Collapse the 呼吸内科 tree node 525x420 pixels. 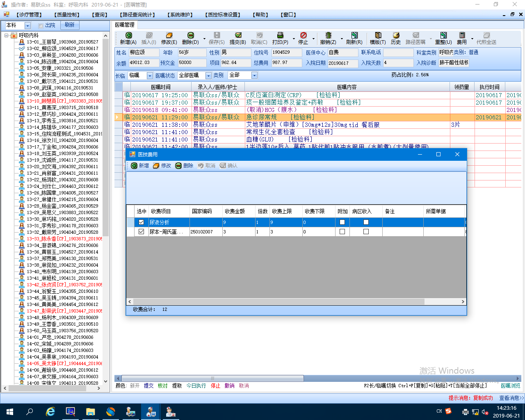7,35
